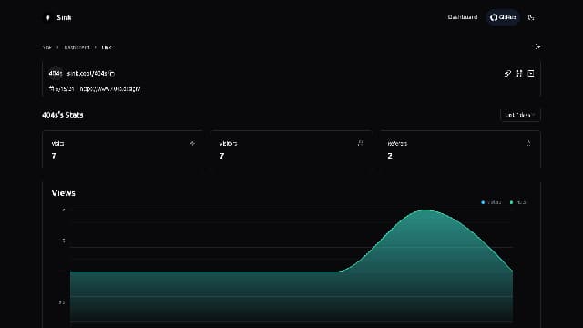Open the square menu icon on the 404s card

point(531,74)
